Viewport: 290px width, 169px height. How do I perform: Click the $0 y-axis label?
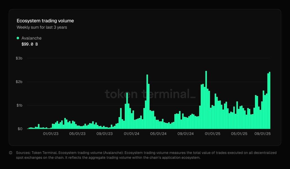pos(20,129)
